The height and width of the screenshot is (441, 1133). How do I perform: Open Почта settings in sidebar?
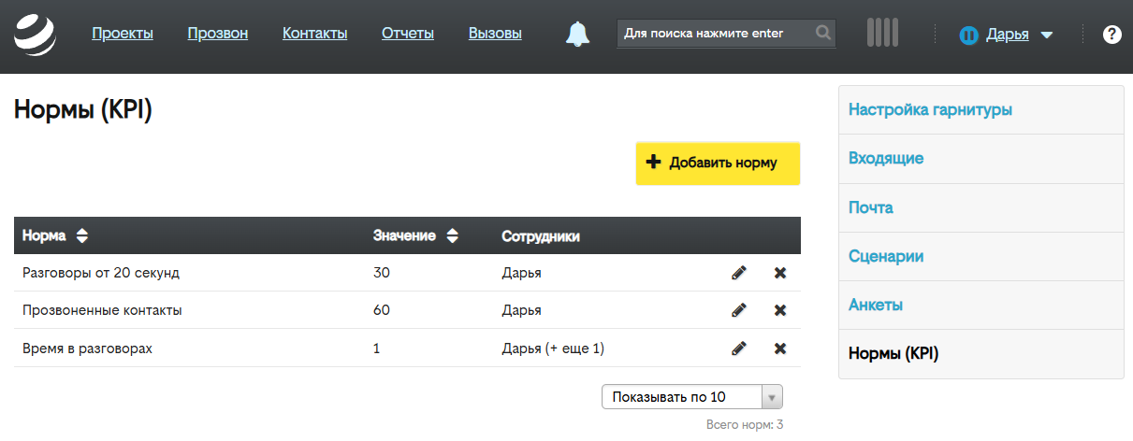click(980, 207)
